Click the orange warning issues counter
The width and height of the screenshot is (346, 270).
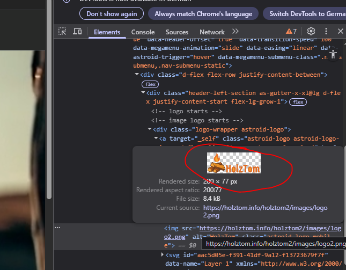291,32
